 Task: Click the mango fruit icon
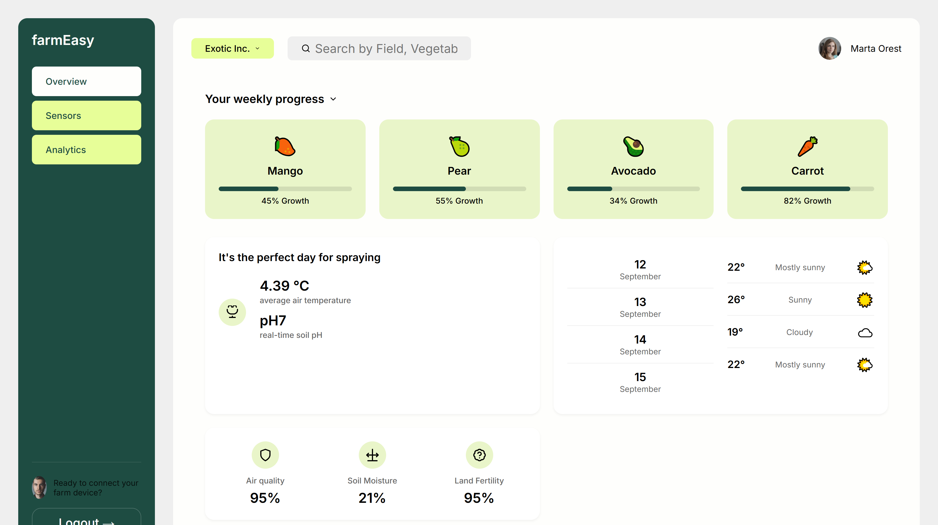(285, 146)
